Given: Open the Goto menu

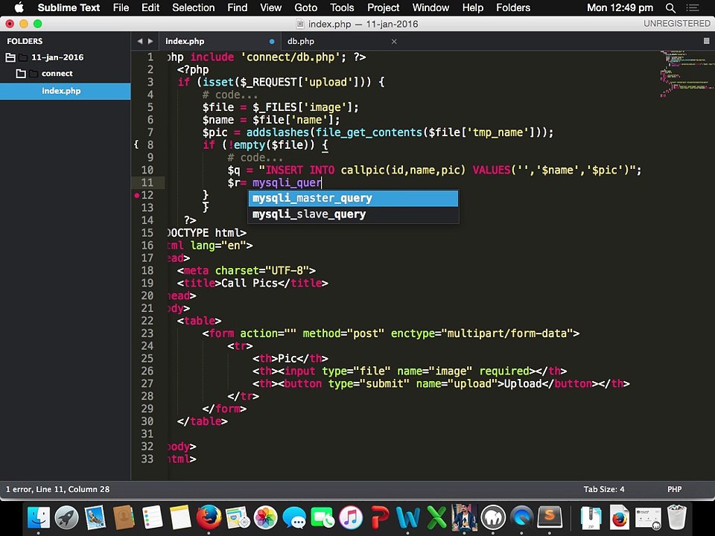Looking at the screenshot, I should [305, 8].
